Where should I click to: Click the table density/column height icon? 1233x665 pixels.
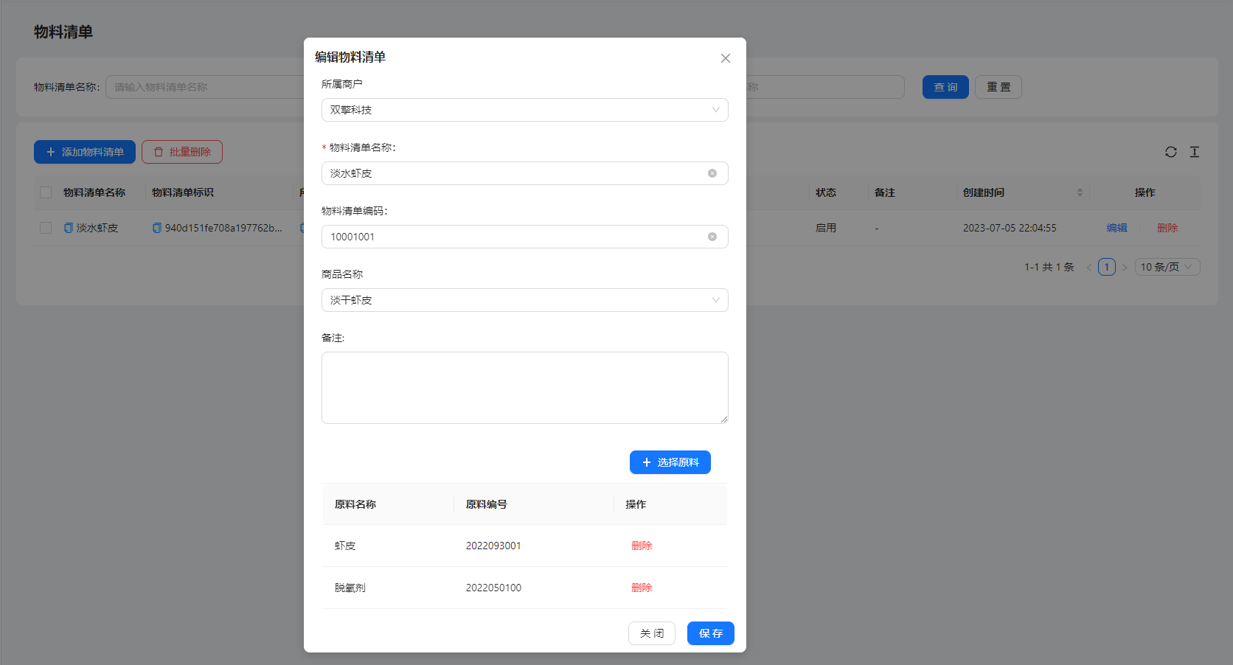pyautogui.click(x=1195, y=152)
